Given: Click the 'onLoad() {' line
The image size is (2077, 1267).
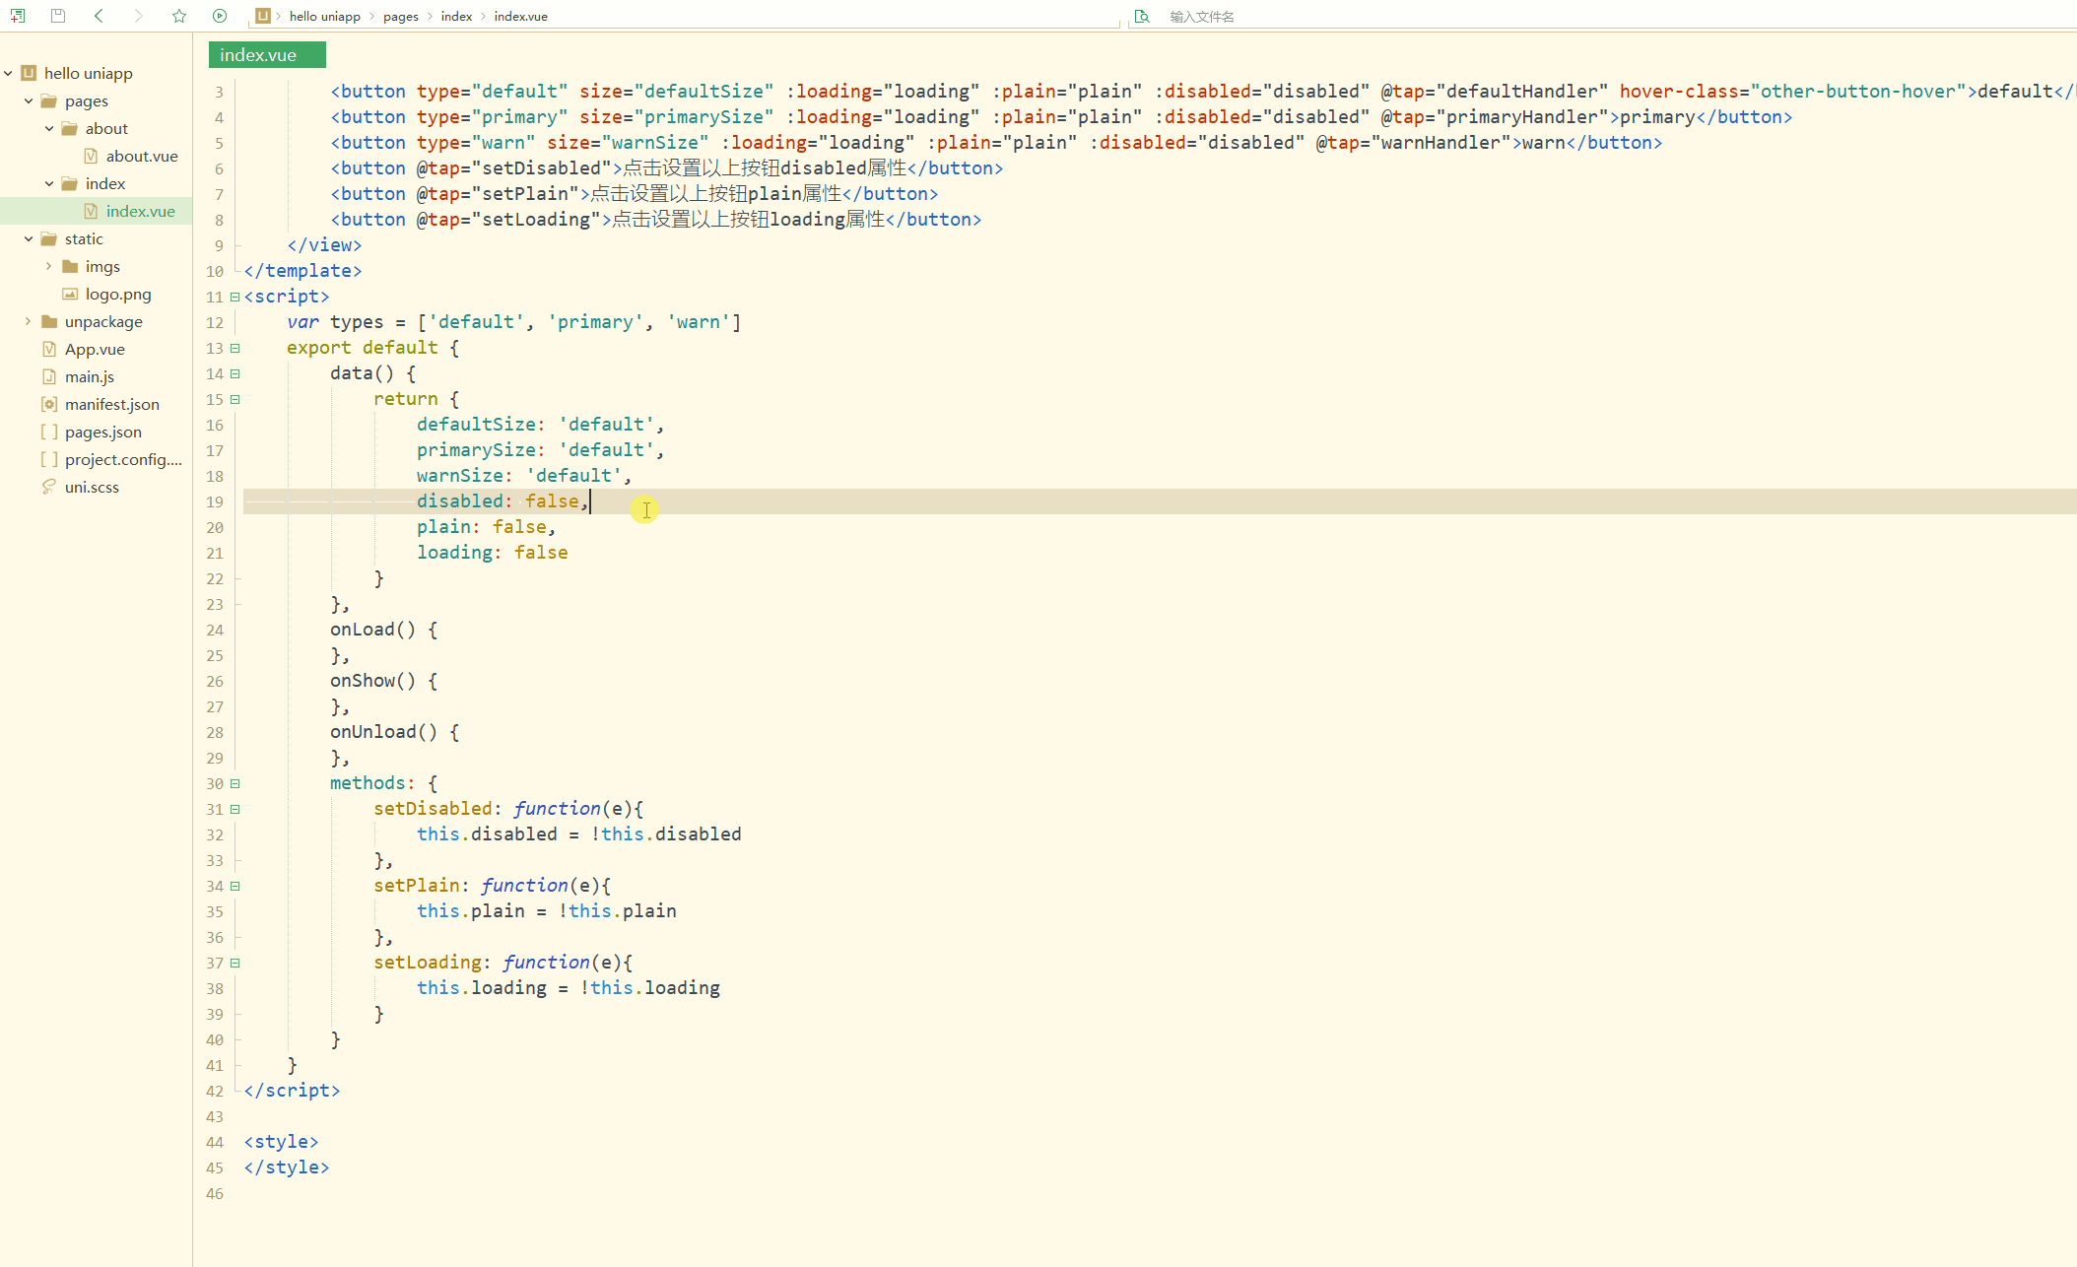Looking at the screenshot, I should point(383,630).
